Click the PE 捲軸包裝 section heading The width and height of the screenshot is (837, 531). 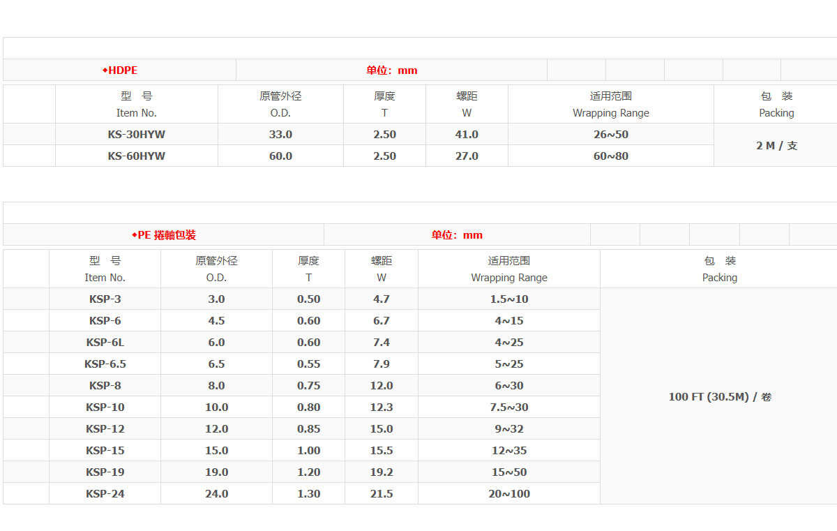point(166,235)
